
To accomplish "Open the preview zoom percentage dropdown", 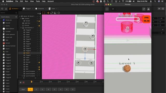I will pos(114,9).
